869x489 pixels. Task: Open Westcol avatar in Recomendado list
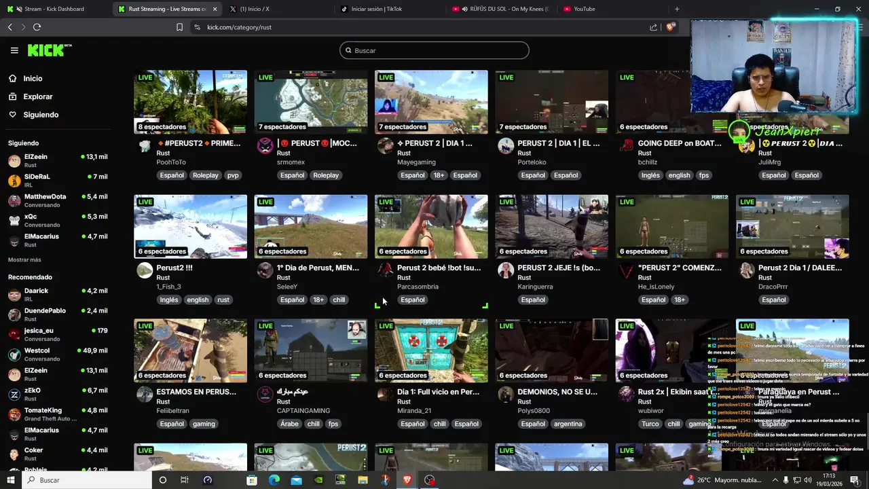click(x=14, y=355)
